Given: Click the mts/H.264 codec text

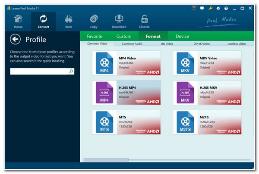Looking at the screenshot, I should [x=126, y=122].
